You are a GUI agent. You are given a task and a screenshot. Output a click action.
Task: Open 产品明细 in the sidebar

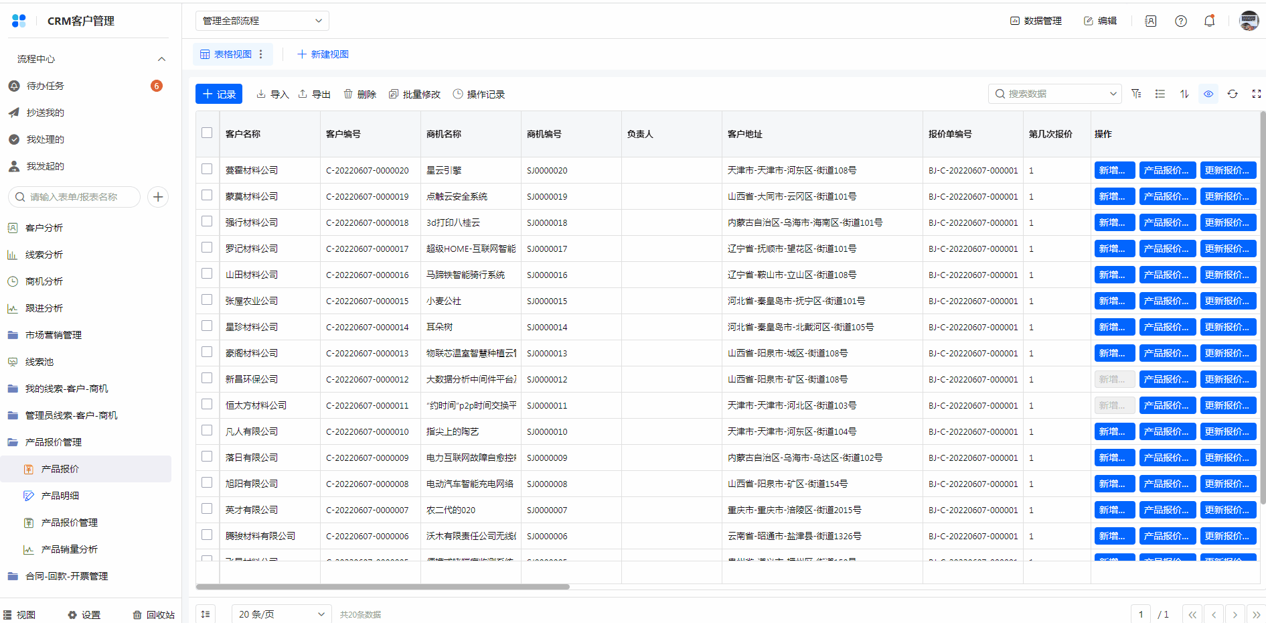60,496
